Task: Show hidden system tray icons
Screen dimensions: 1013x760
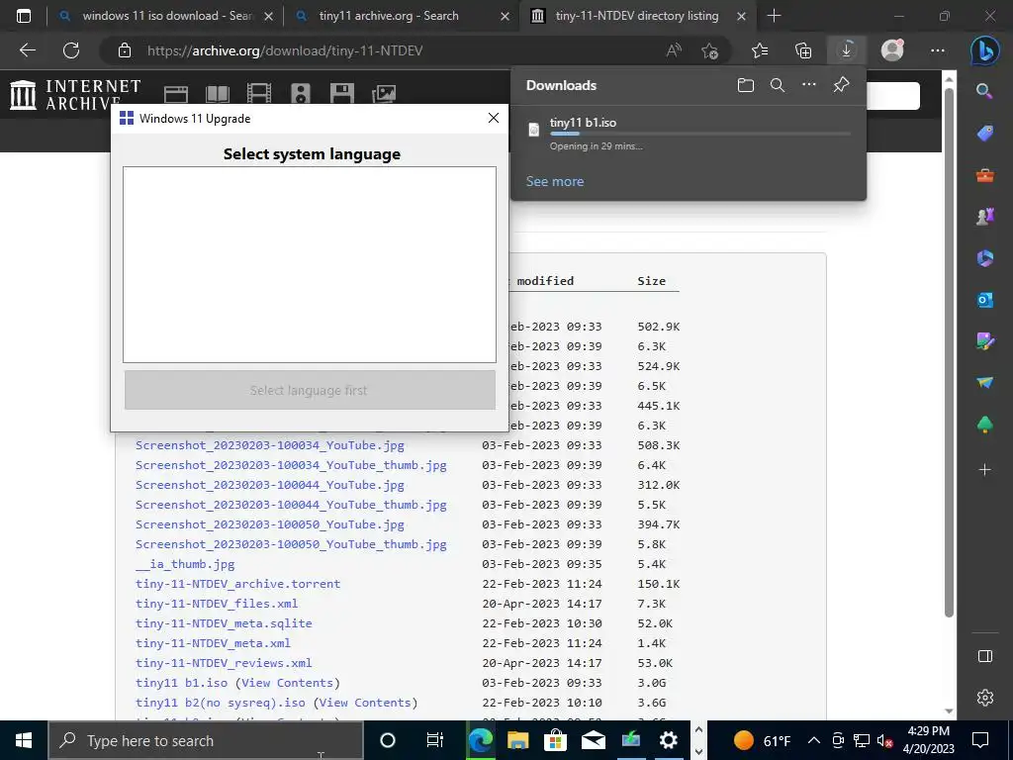Action: coord(814,740)
